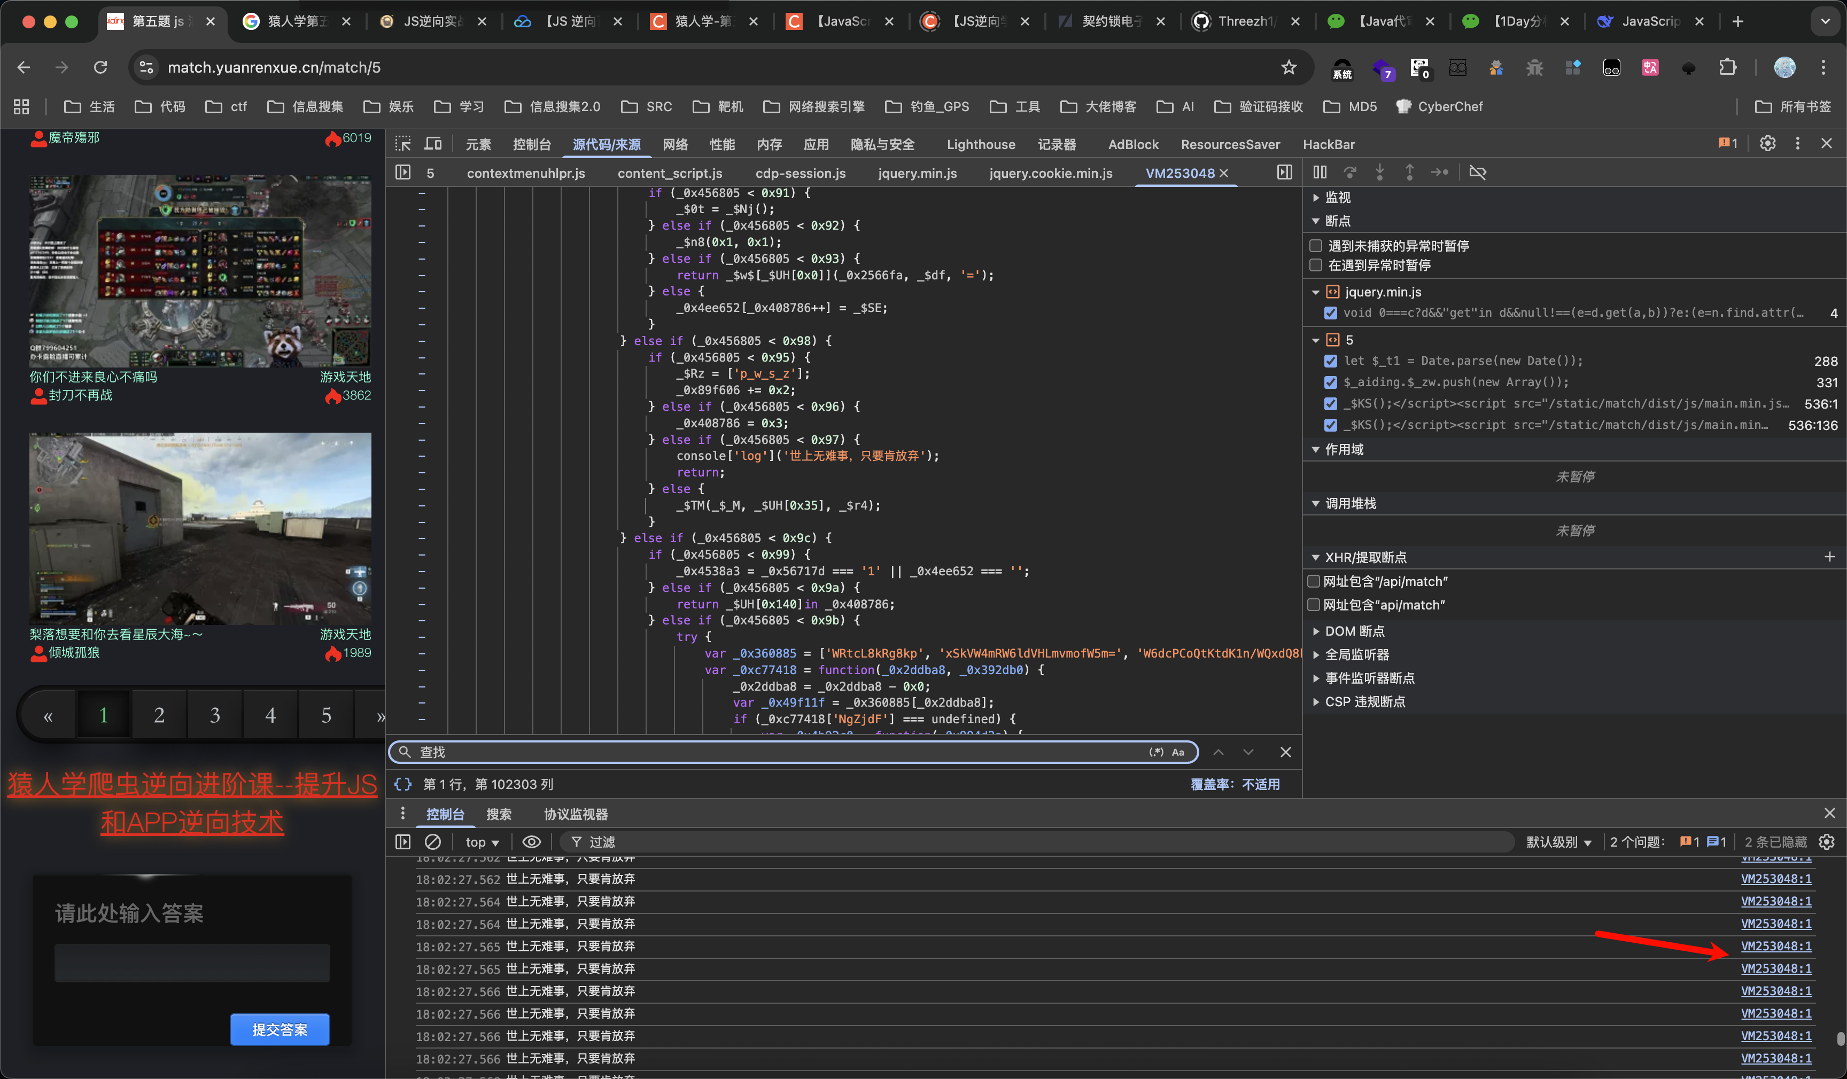Uncheck the line 288 Date.parse breakpoint

[1330, 361]
